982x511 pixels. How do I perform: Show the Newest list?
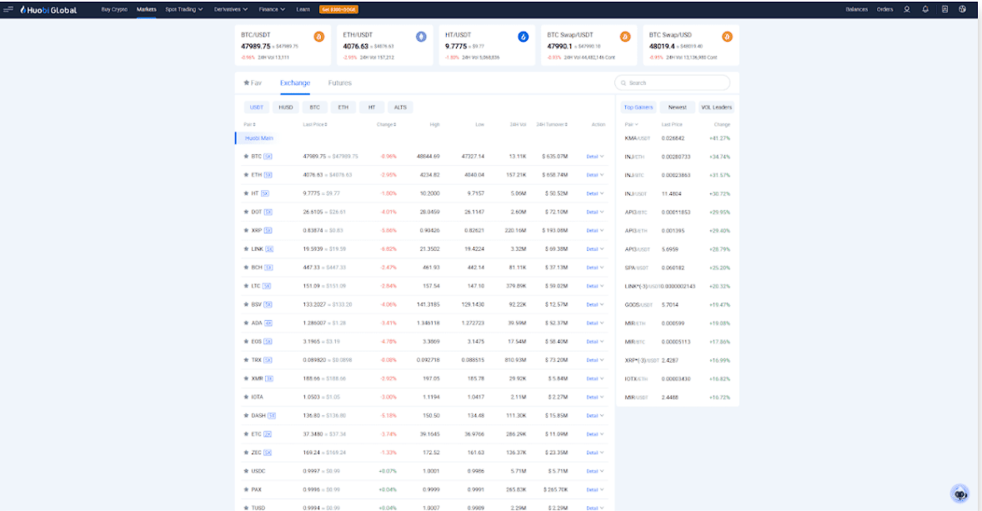pyautogui.click(x=678, y=107)
